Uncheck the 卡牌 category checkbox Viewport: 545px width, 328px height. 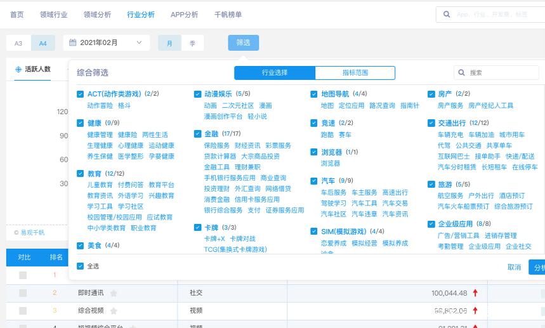[x=197, y=228]
